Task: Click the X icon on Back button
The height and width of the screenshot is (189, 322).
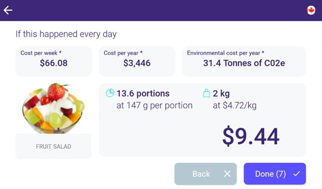Action: coord(227,174)
